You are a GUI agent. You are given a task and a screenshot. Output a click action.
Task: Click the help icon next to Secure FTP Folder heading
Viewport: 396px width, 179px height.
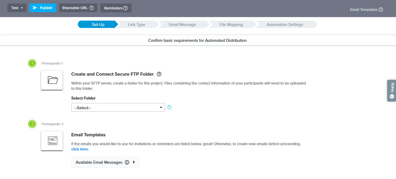tap(159, 74)
